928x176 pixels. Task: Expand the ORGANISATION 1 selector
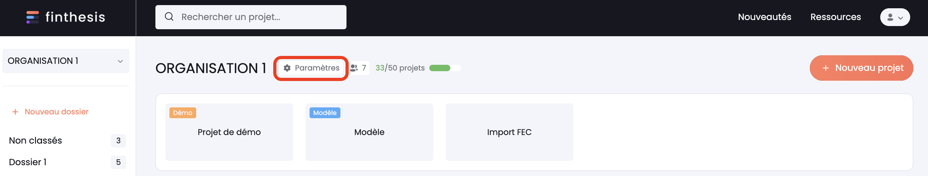[x=66, y=61]
